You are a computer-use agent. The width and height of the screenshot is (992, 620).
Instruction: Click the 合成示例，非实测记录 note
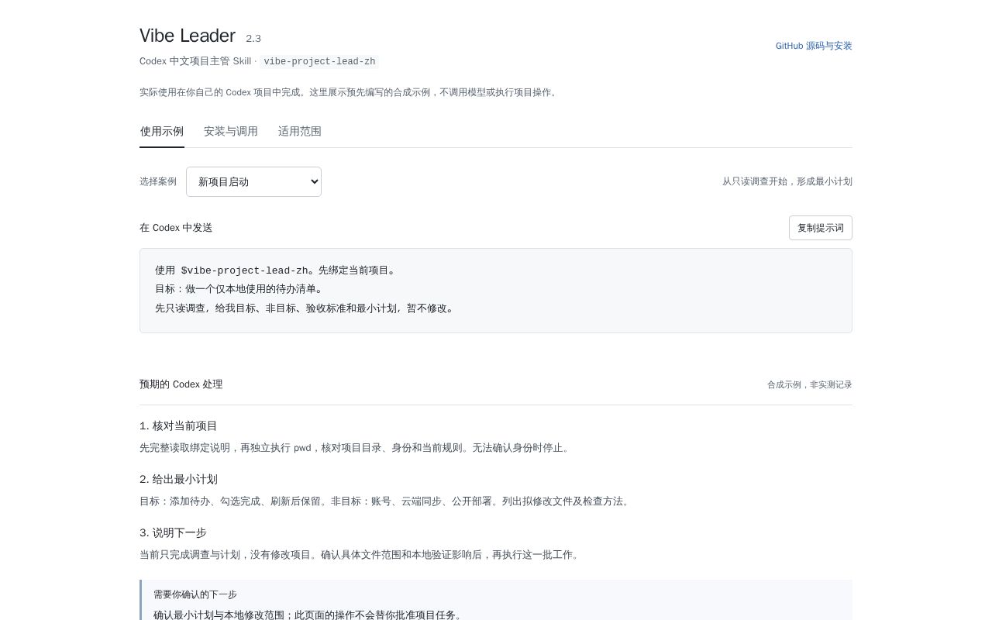click(810, 384)
